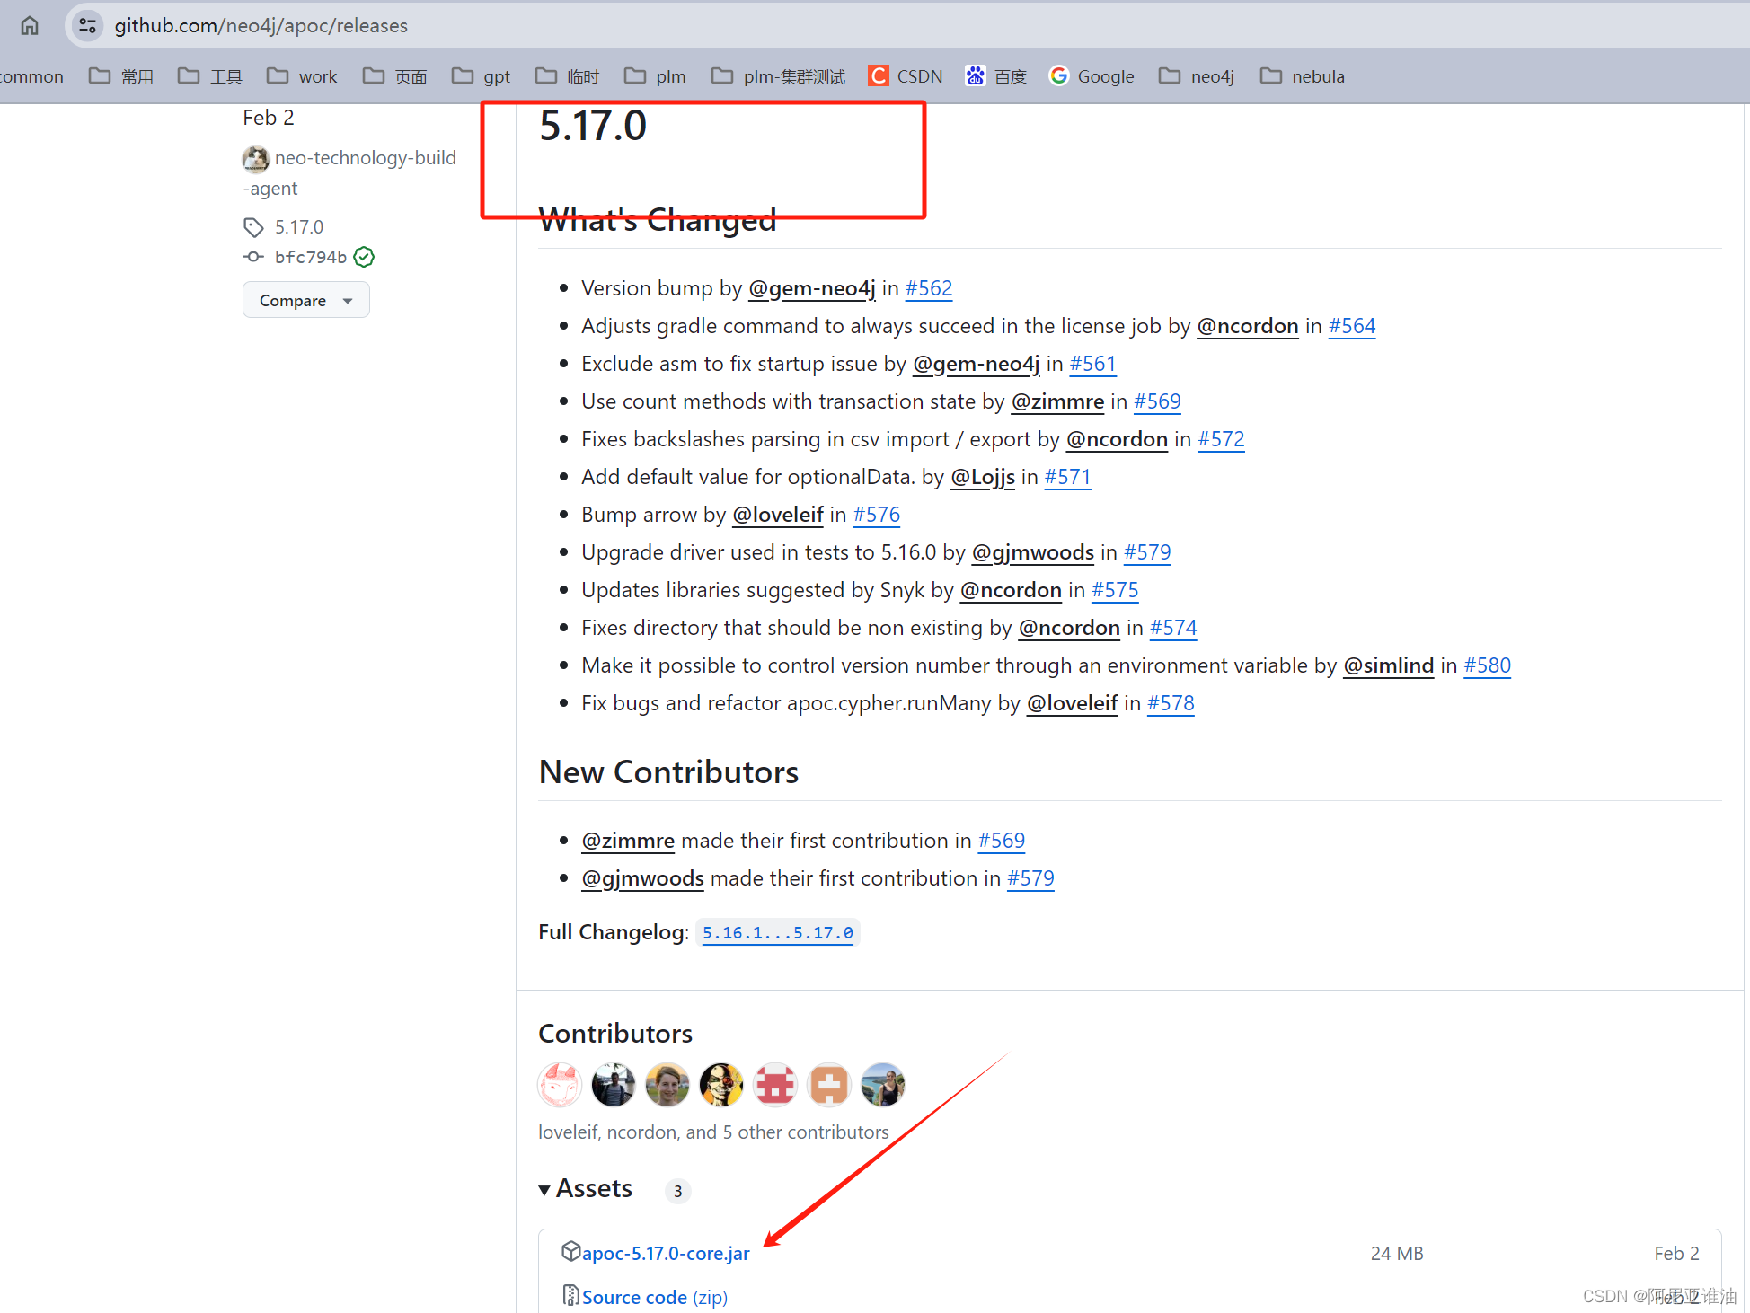
Task: Click last contributor avatar
Action: pyautogui.click(x=883, y=1085)
